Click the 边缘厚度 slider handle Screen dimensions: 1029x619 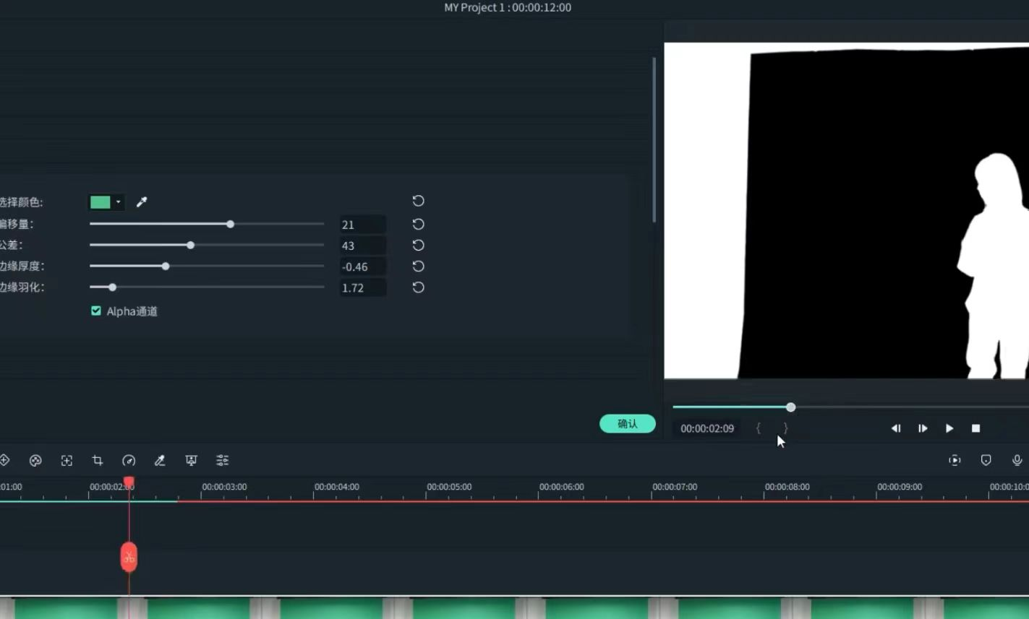pos(166,266)
